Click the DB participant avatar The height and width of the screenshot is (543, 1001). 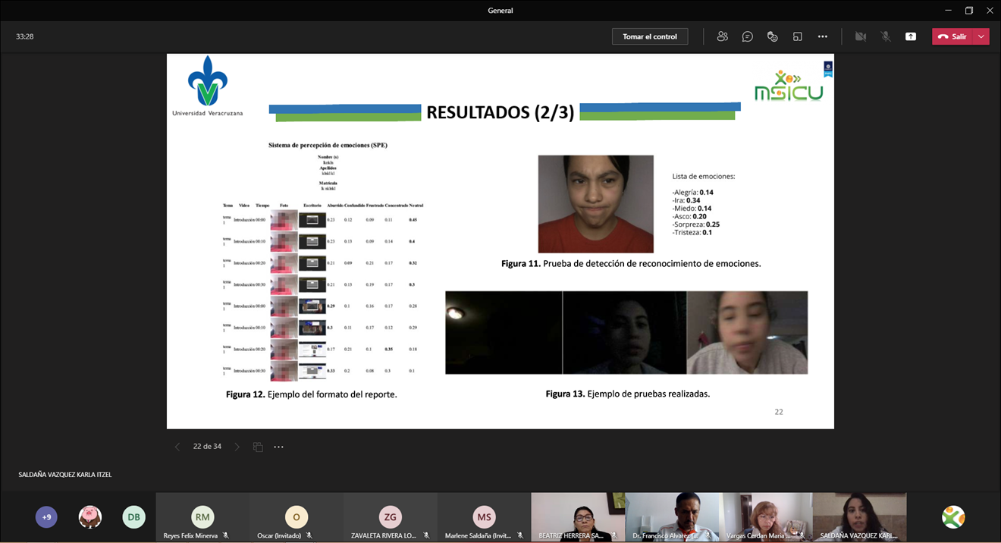coord(133,517)
